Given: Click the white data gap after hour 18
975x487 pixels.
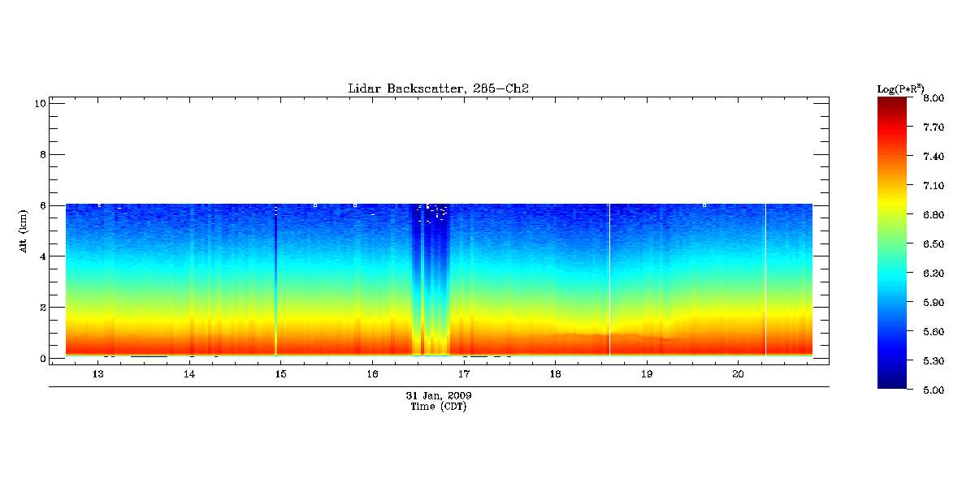Looking at the screenshot, I should [609, 276].
